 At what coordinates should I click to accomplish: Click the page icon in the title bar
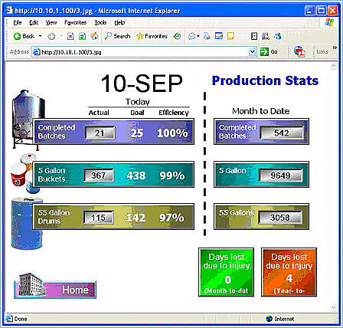9,11
